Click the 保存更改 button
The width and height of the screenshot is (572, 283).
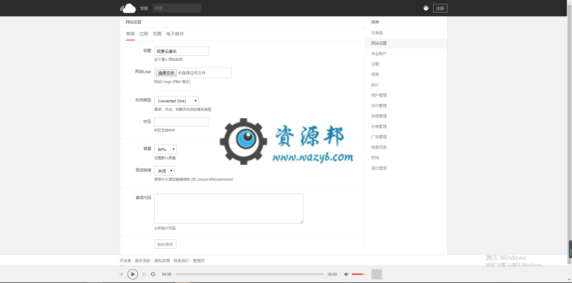pyautogui.click(x=165, y=244)
